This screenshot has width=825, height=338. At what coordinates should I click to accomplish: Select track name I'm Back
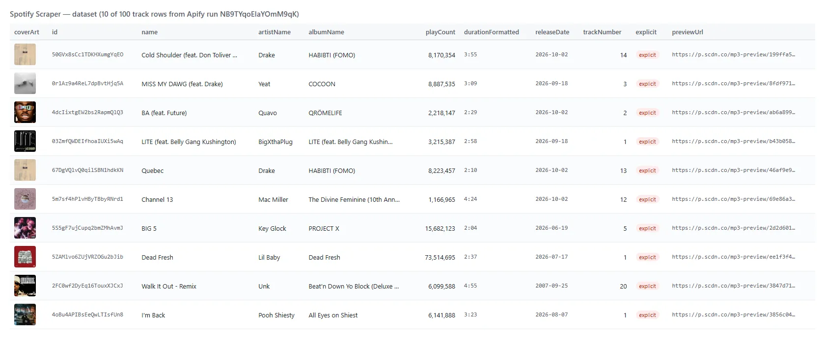(153, 315)
